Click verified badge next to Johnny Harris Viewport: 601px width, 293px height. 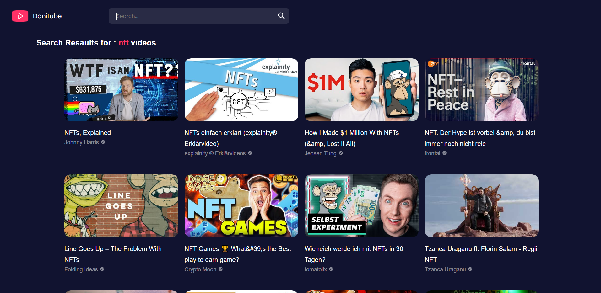coord(103,142)
